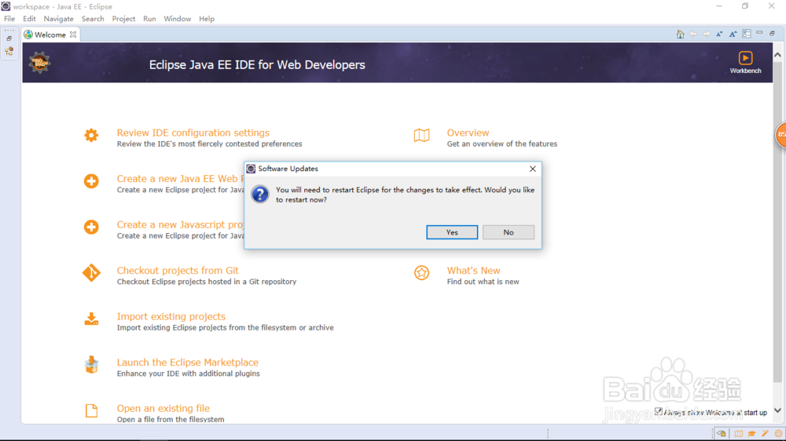The width and height of the screenshot is (786, 441).
Task: Open the Open an existing file link
Action: pyautogui.click(x=163, y=409)
